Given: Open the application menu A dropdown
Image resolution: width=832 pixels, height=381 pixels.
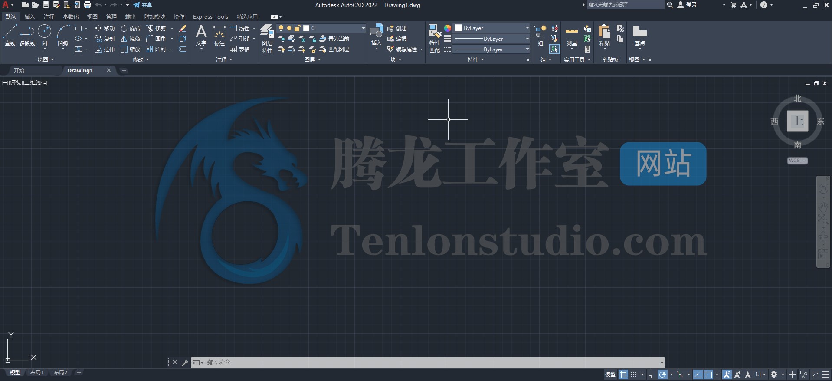Looking at the screenshot, I should click(8, 5).
